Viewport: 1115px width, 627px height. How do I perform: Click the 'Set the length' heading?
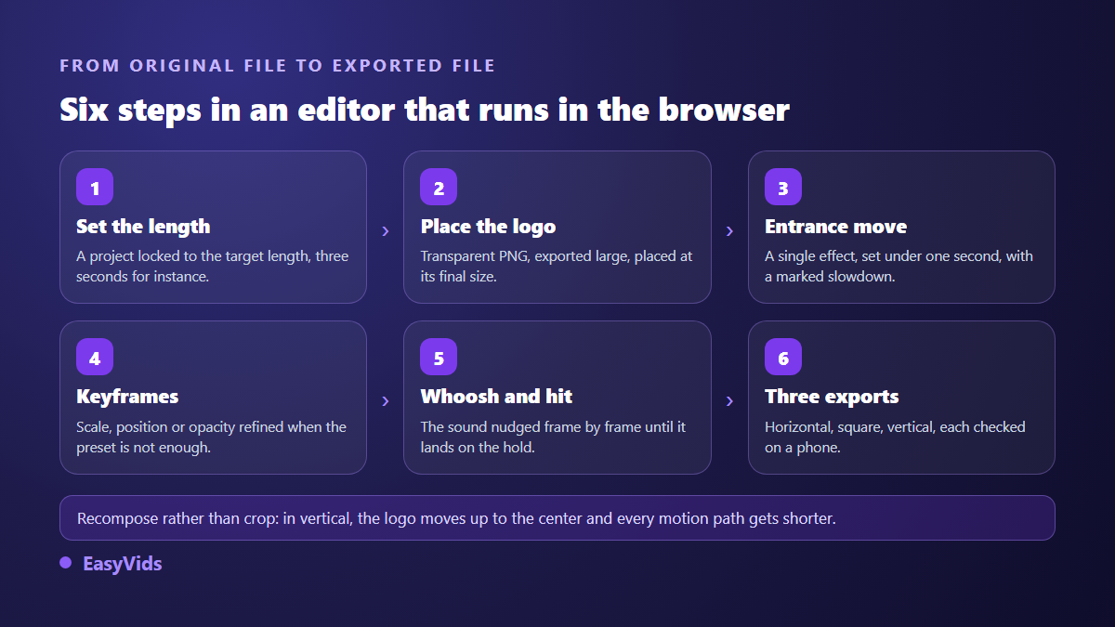point(143,227)
